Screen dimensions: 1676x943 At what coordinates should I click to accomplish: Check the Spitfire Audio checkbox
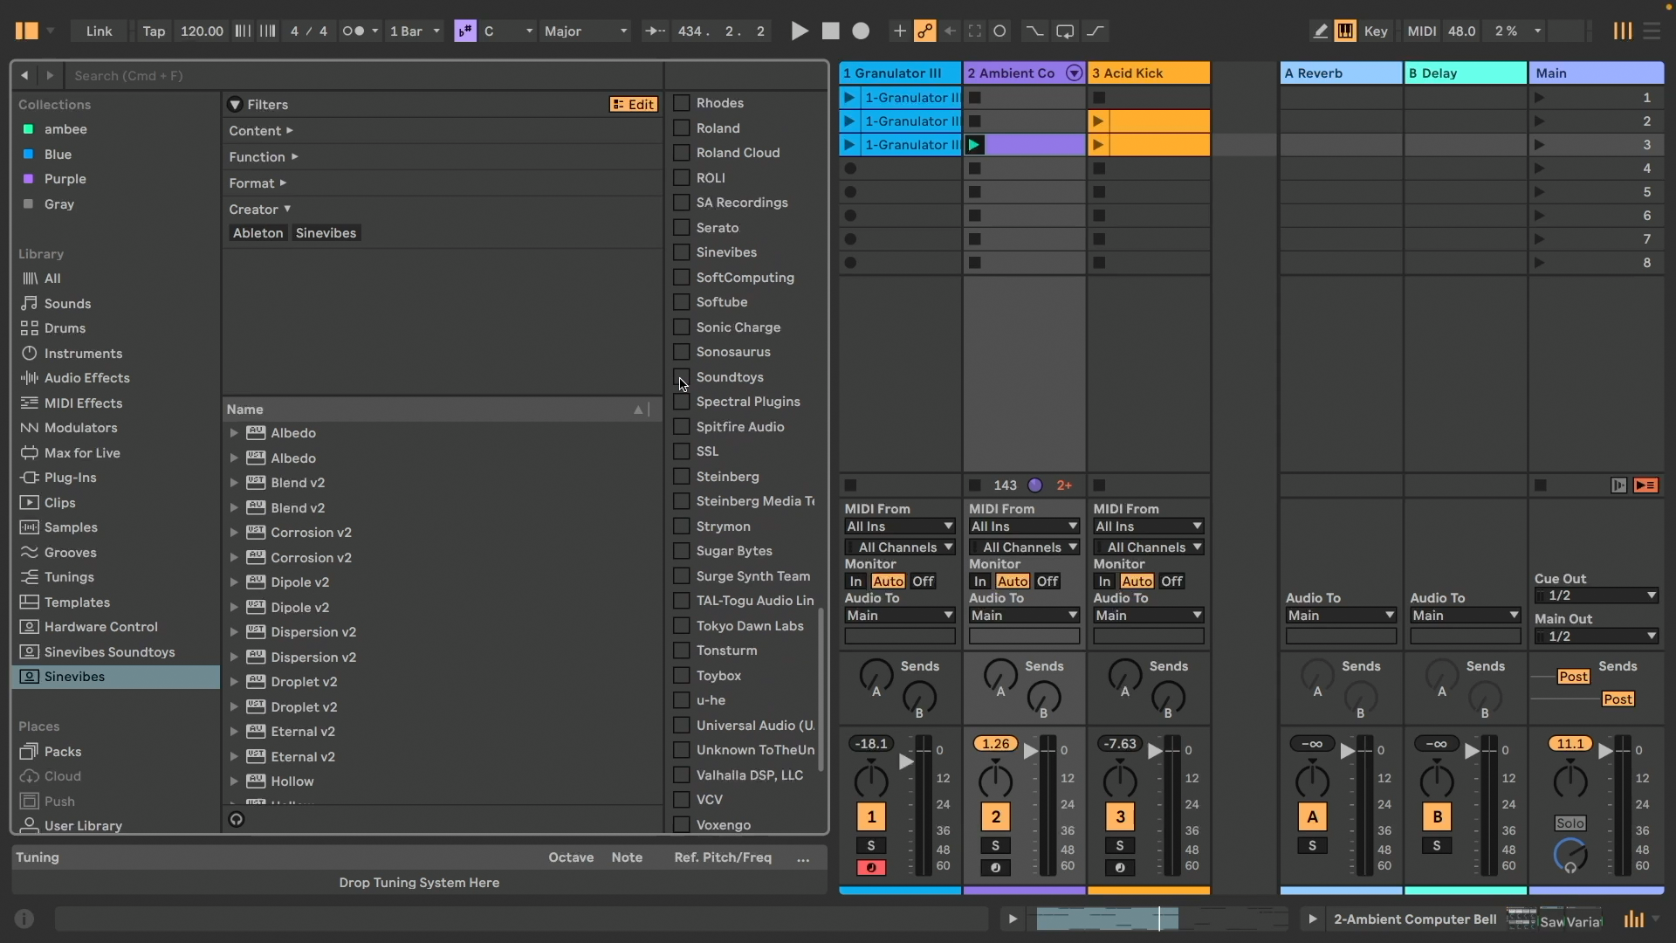pos(682,426)
